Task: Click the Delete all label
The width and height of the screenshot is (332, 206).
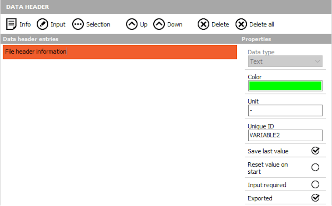Action: click(262, 24)
